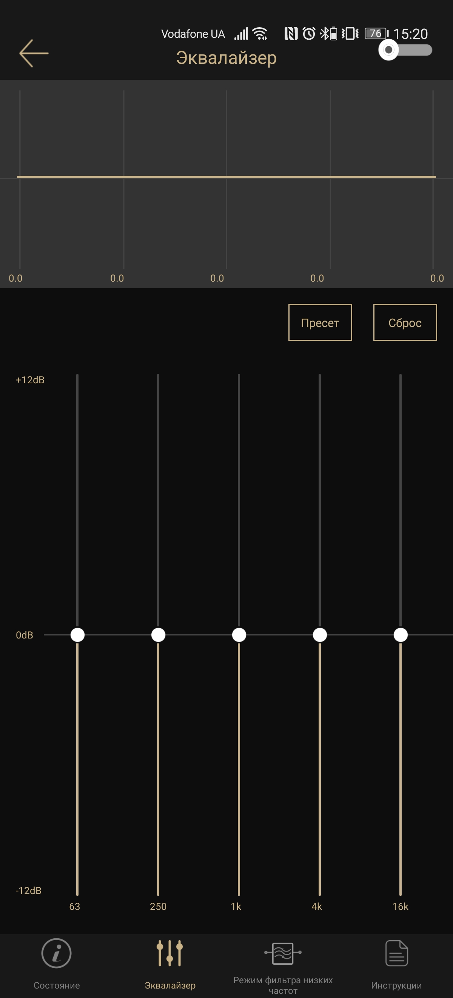Go back using the arrow icon
453x998 pixels.
pos(34,53)
